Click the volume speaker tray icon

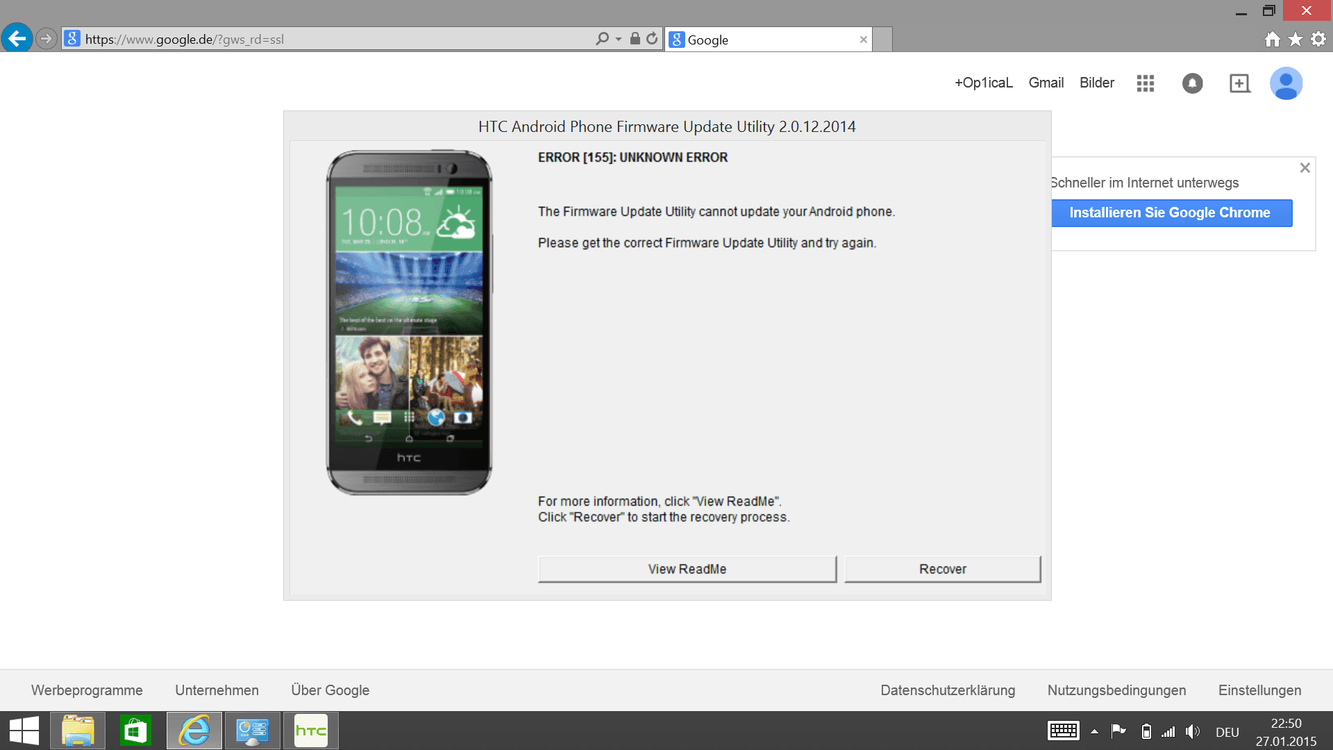1193,731
